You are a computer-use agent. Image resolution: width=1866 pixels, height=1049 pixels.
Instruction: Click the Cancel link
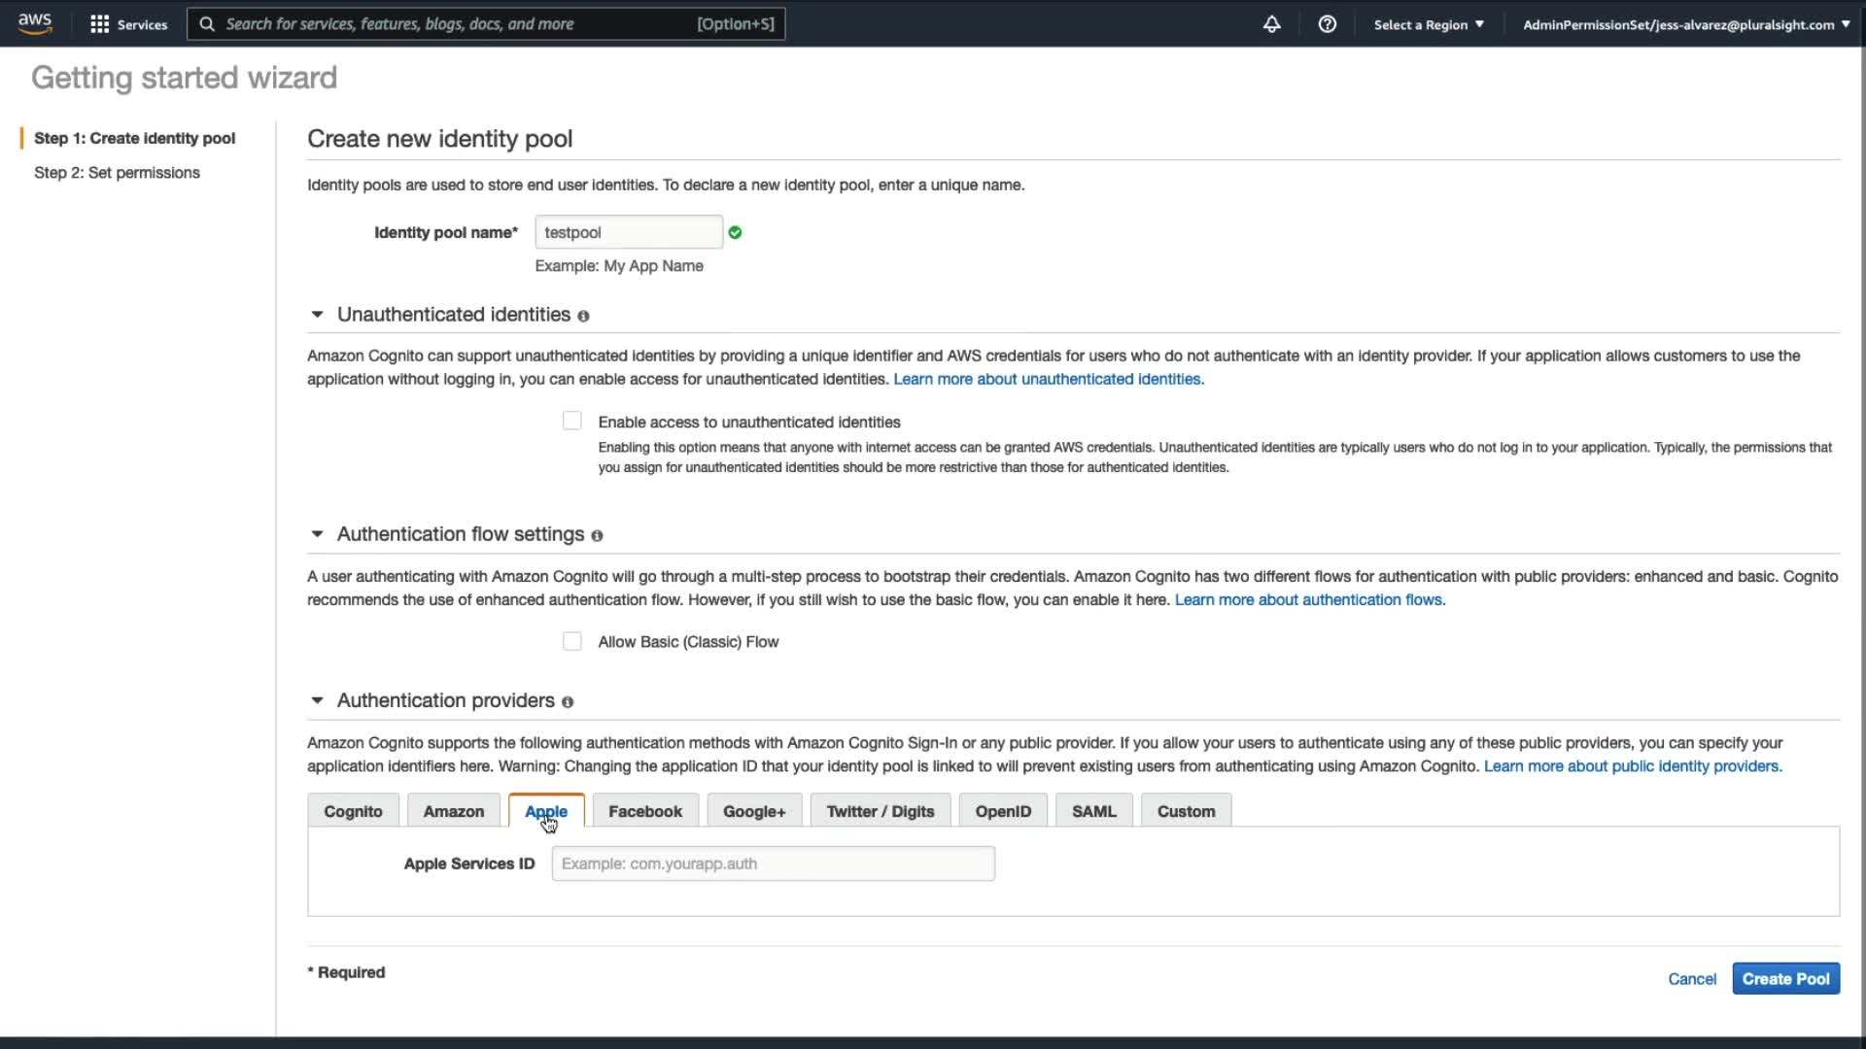click(1692, 979)
